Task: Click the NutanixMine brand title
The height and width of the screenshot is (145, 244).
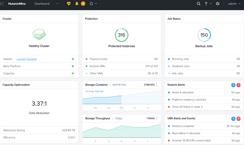Action: click(17, 4)
